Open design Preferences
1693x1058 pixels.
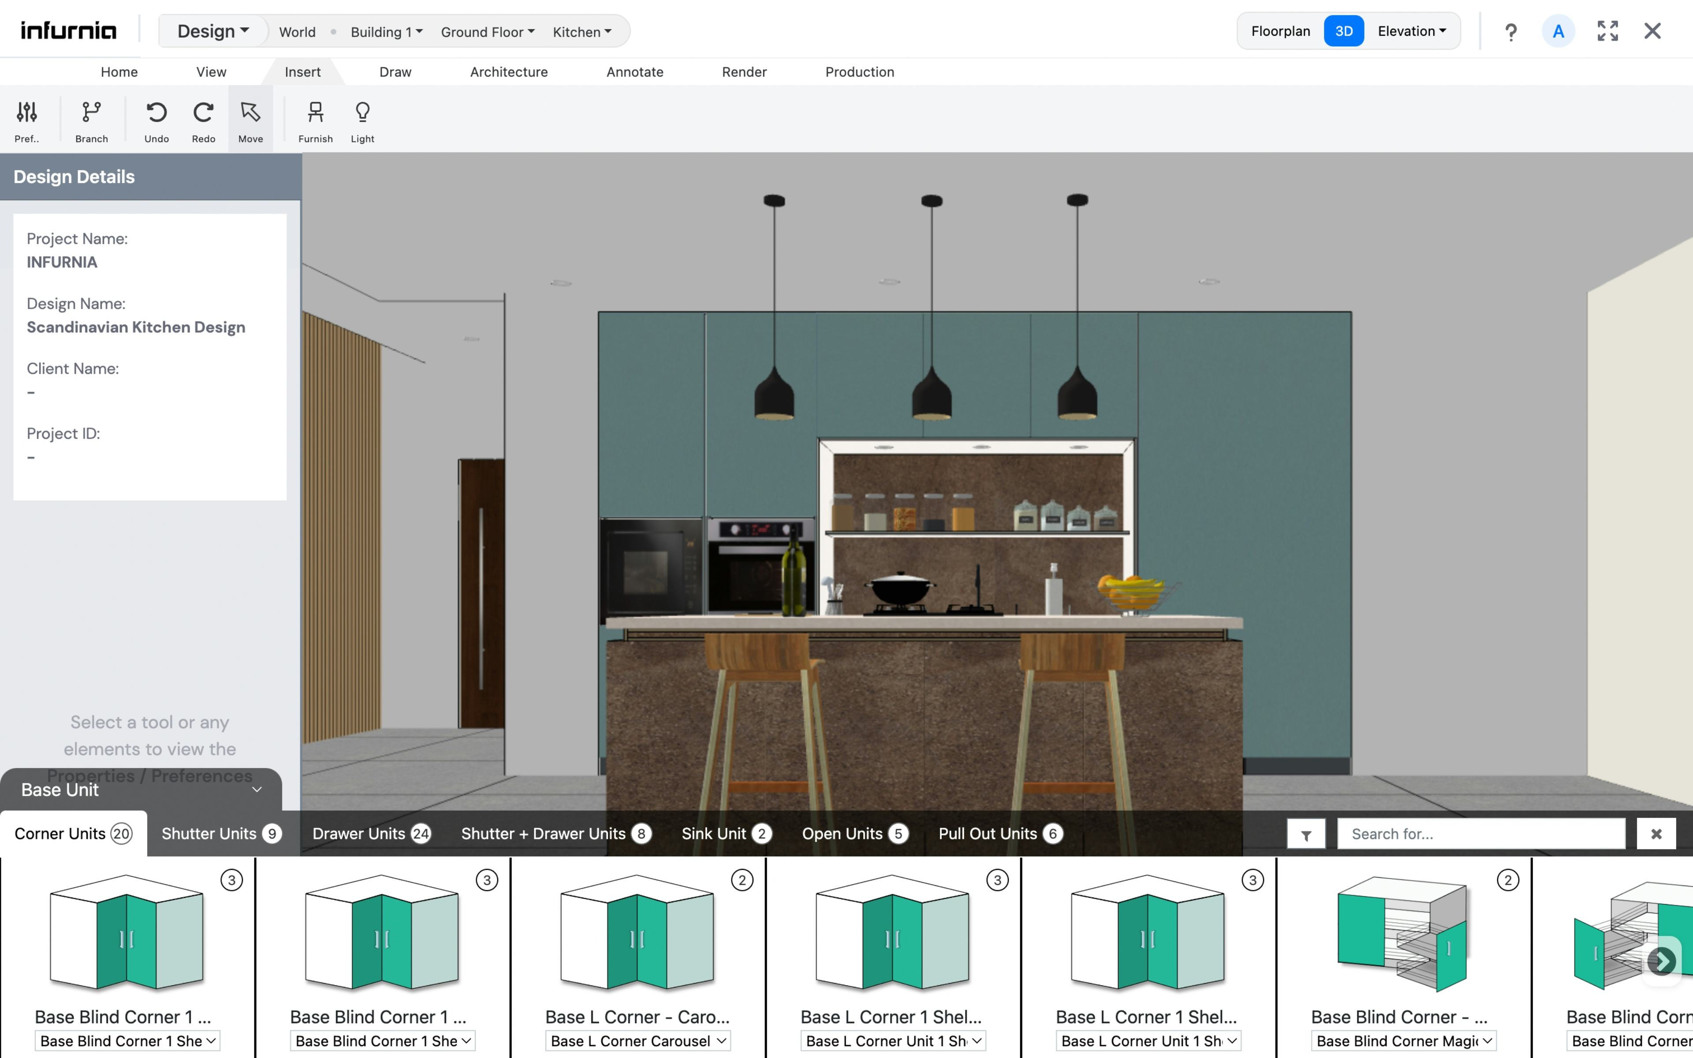[26, 119]
